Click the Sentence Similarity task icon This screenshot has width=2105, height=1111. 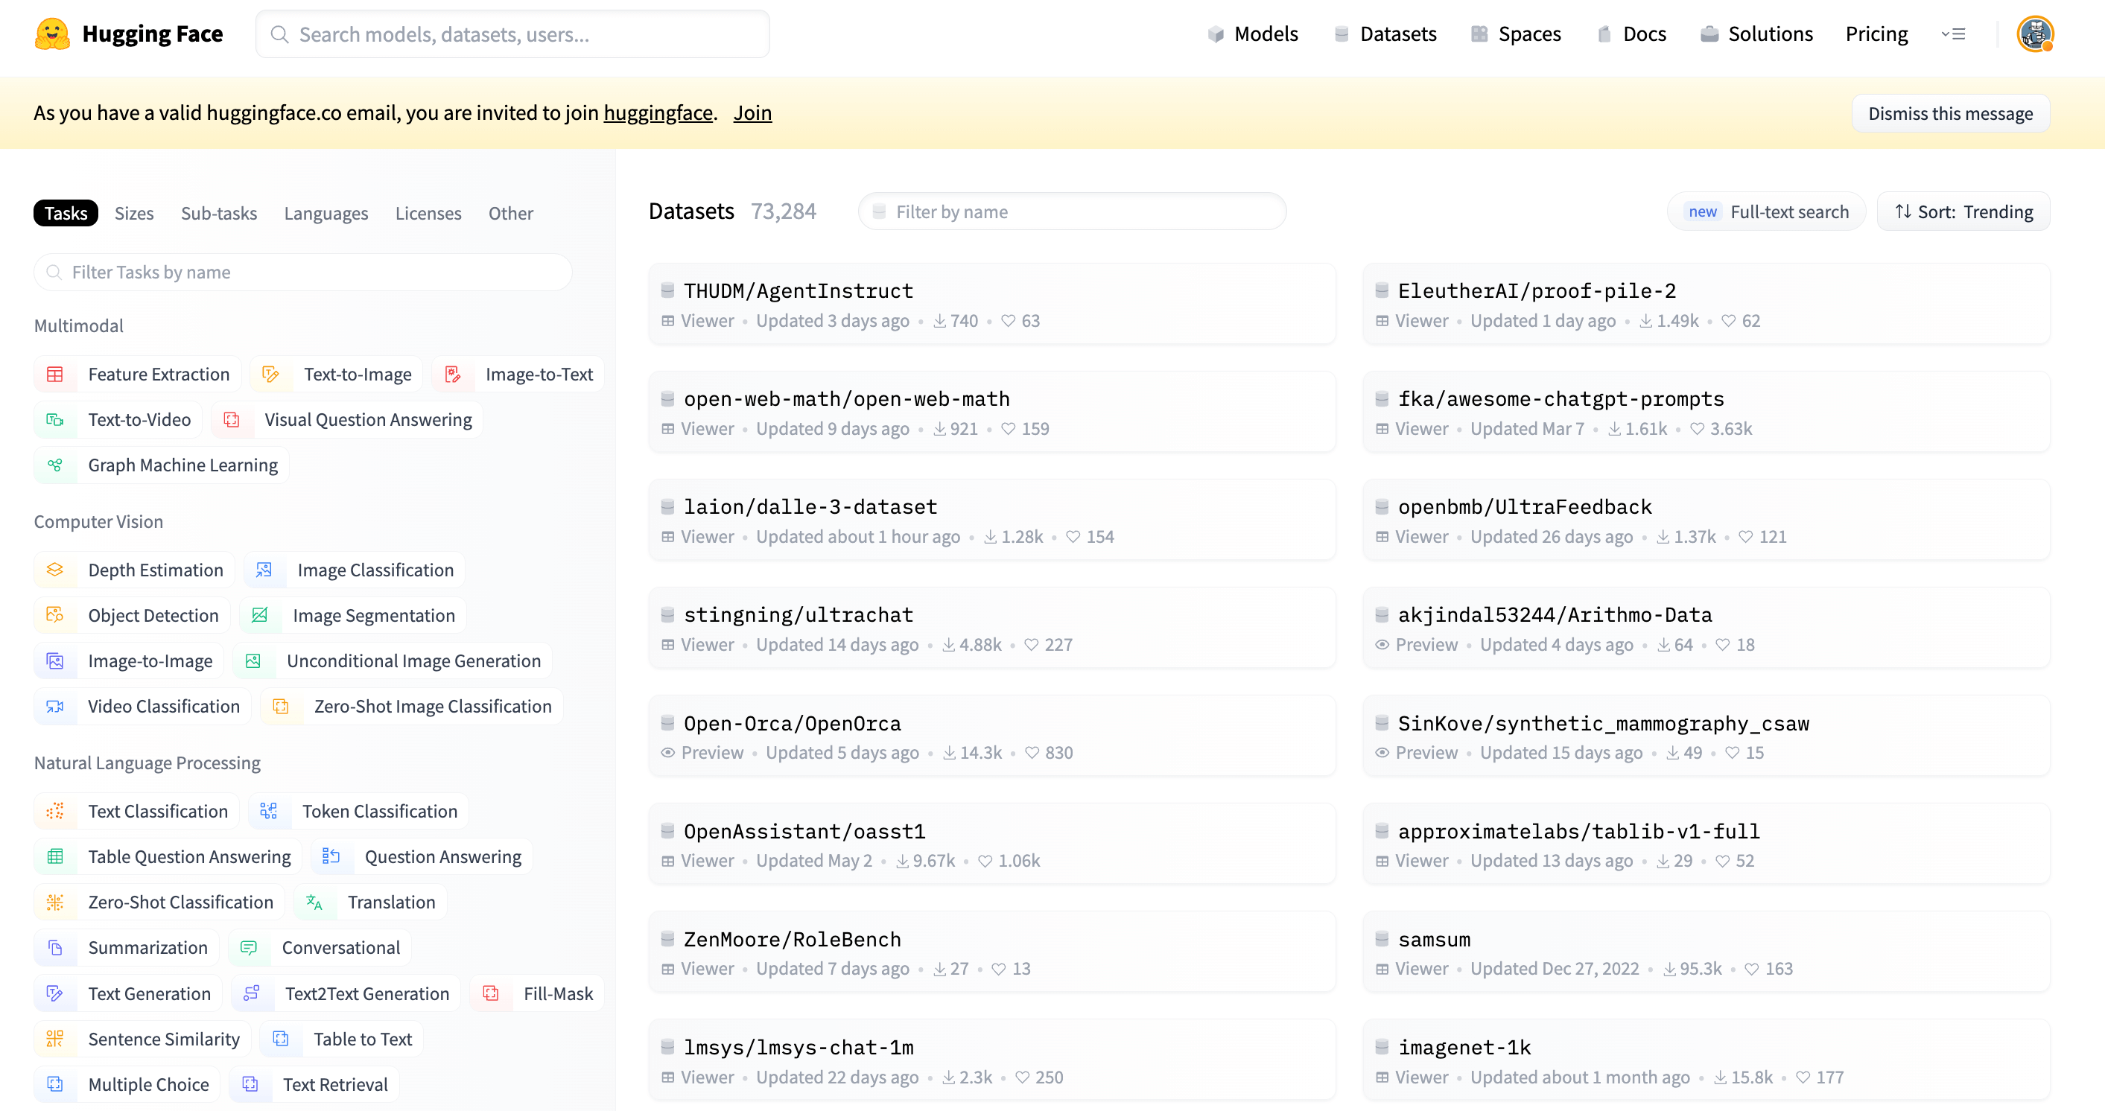coord(55,1039)
